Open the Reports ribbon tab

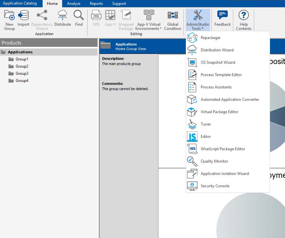pos(96,4)
